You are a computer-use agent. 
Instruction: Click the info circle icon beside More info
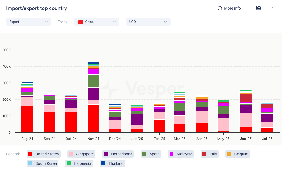[220, 8]
